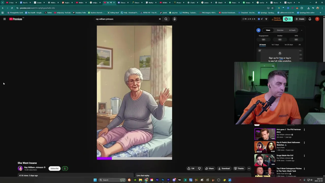This screenshot has height=183, width=325.
Task: Start voice search with the microphone
Action: pos(174,19)
